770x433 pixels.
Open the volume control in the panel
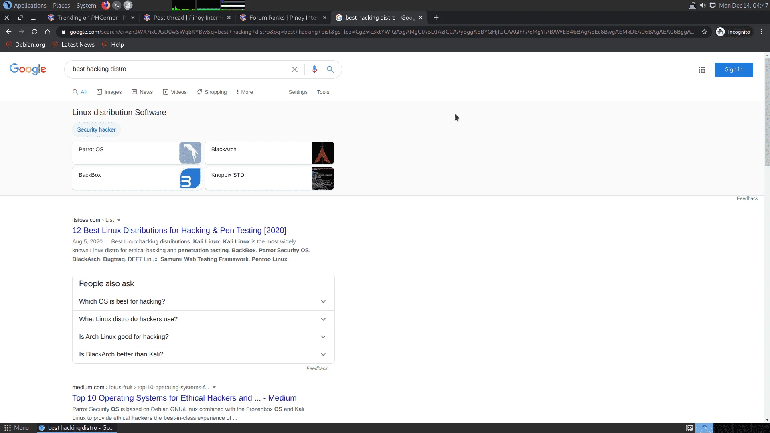[x=703, y=5]
